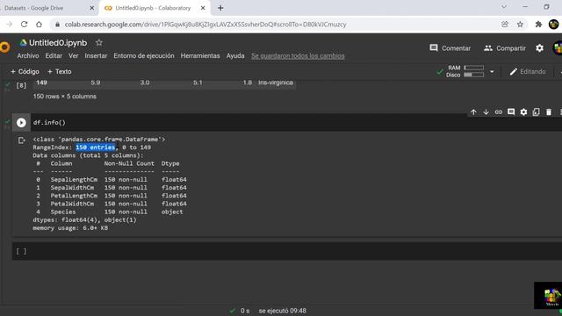The image size is (562, 316).
Task: Mirror cell in tab icon
Action: click(x=537, y=112)
